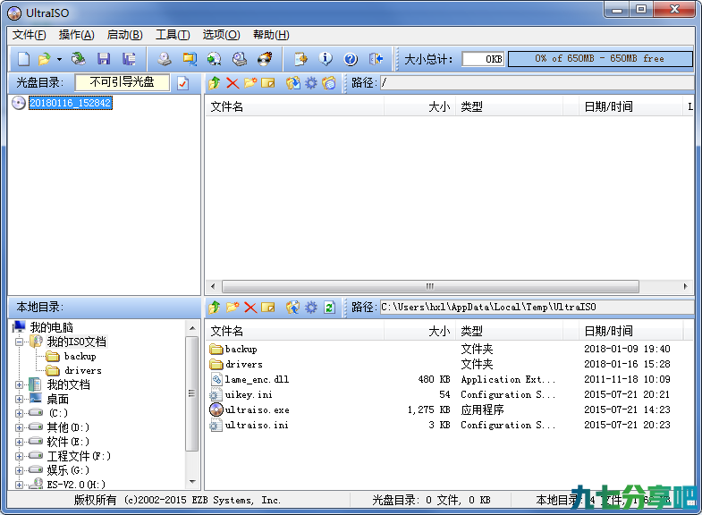Screen dimensions: 702x515
Task: Open the dropdown arrow beside the Open icon
Action: [59, 59]
